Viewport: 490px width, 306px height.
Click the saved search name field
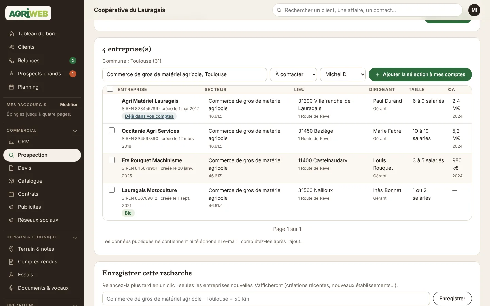[x=266, y=299]
